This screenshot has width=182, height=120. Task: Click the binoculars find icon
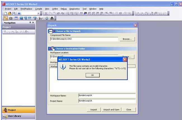52,18
